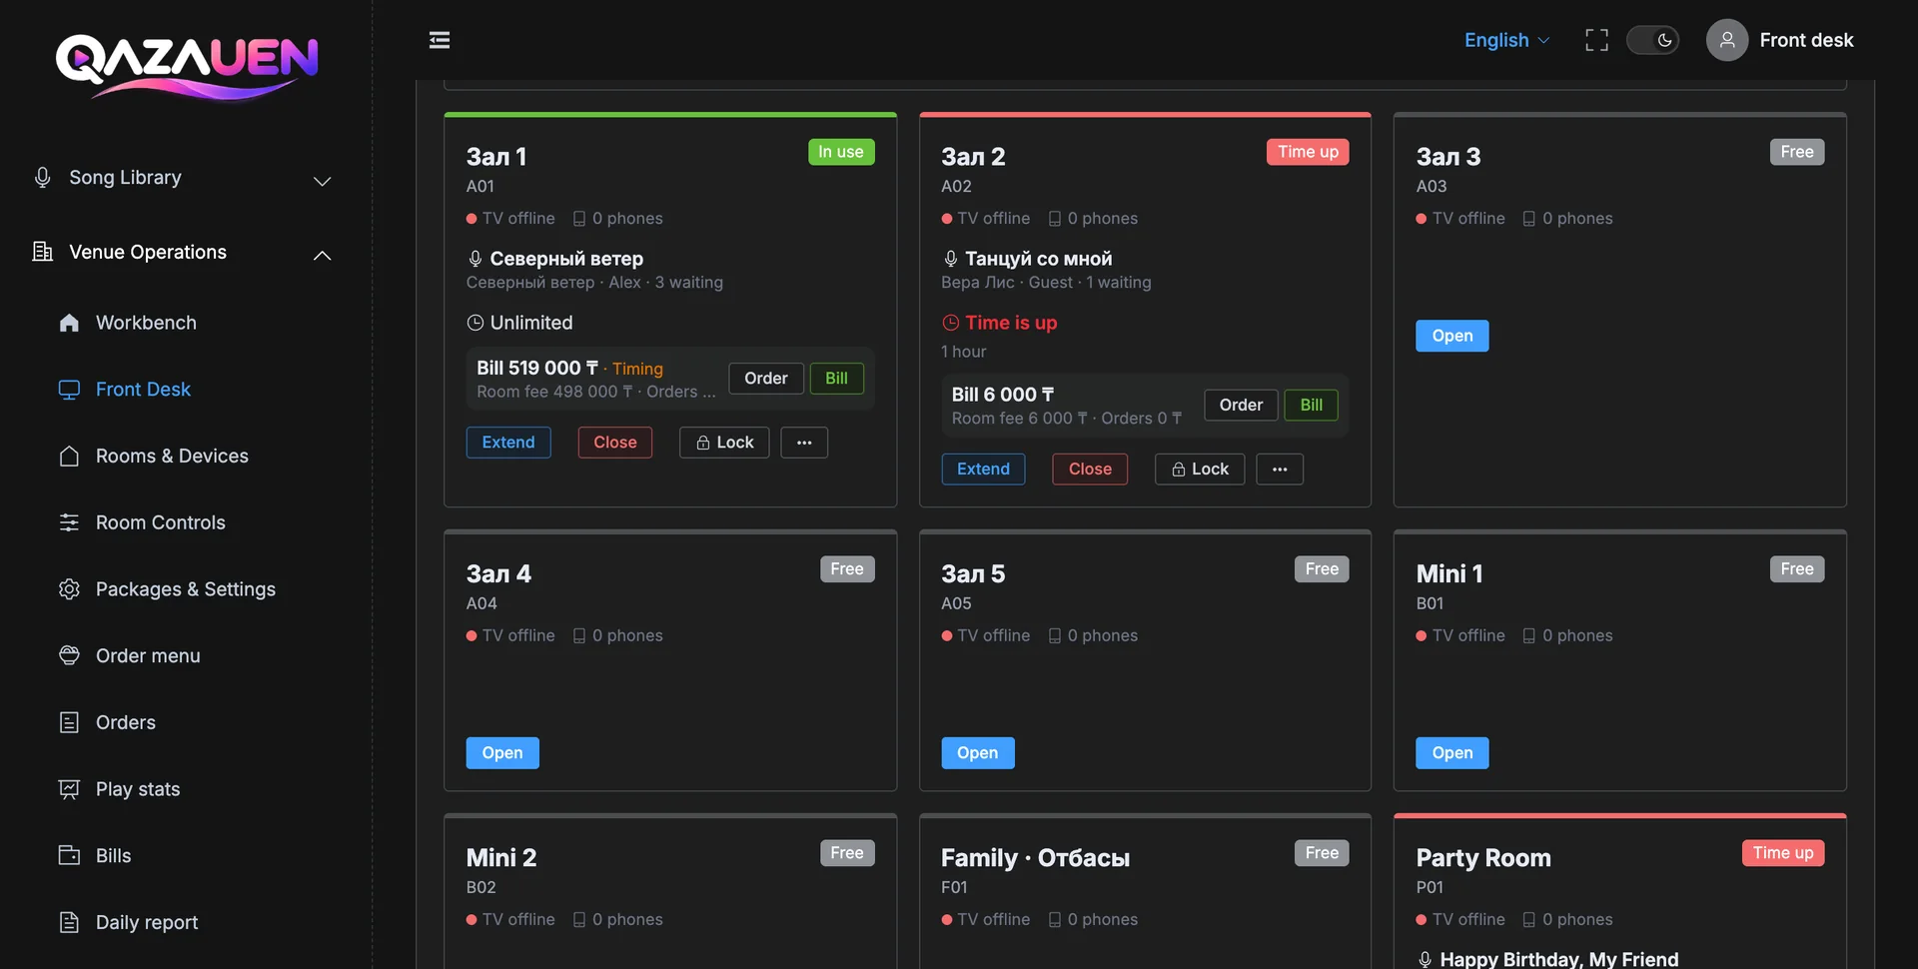The width and height of the screenshot is (1918, 969).
Task: Extend the session for Зал 1
Action: click(508, 443)
